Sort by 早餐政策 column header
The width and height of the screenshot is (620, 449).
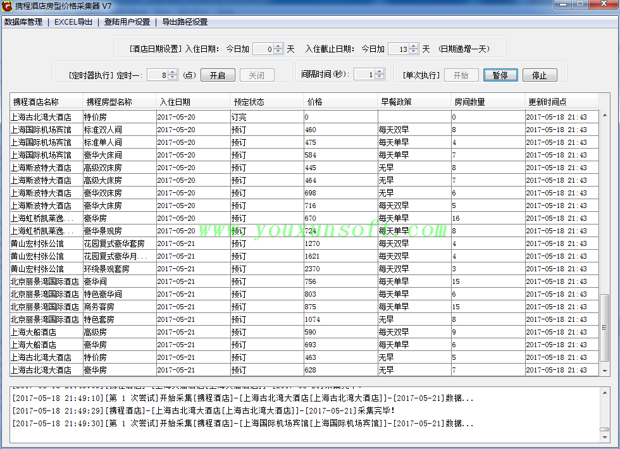[x=414, y=102]
